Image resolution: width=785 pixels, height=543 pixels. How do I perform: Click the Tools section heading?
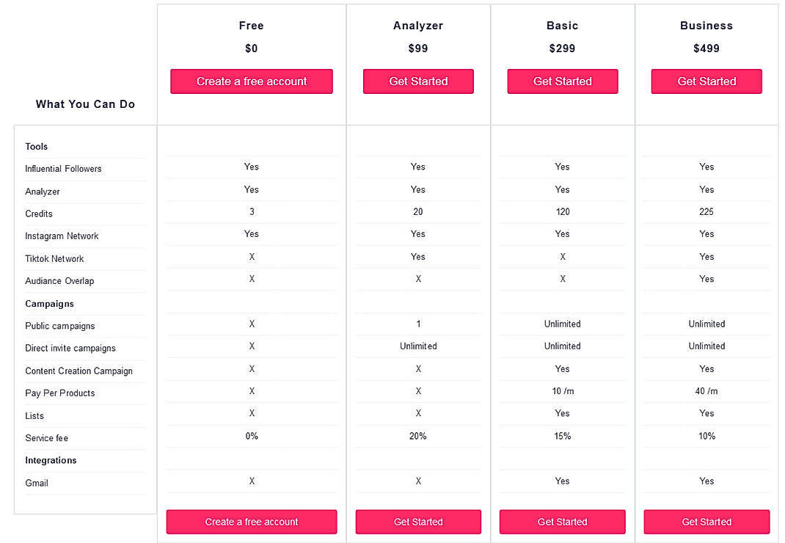point(36,146)
